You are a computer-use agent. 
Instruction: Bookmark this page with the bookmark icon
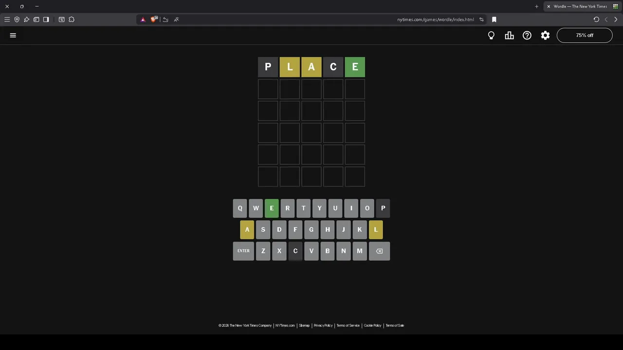[494, 19]
